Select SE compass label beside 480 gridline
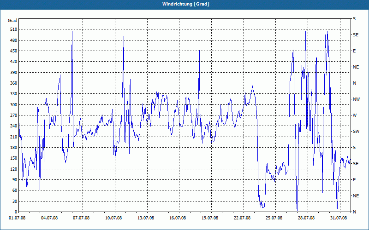369x230 pixels. [x=356, y=35]
